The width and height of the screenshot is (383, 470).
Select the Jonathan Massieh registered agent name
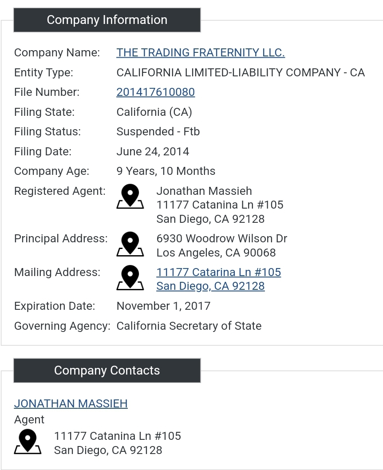[204, 191]
